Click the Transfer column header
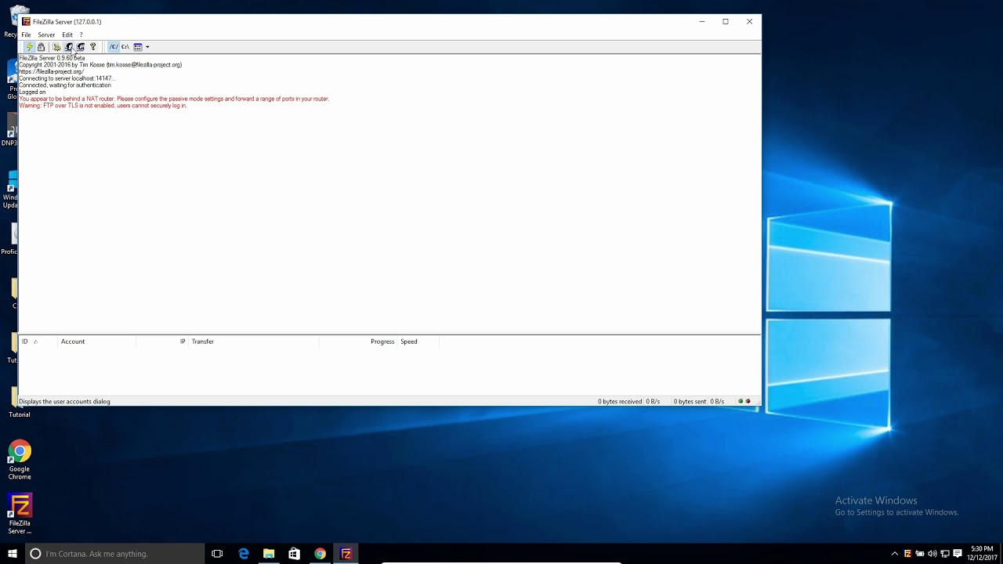The height and width of the screenshot is (564, 1003). click(x=254, y=342)
